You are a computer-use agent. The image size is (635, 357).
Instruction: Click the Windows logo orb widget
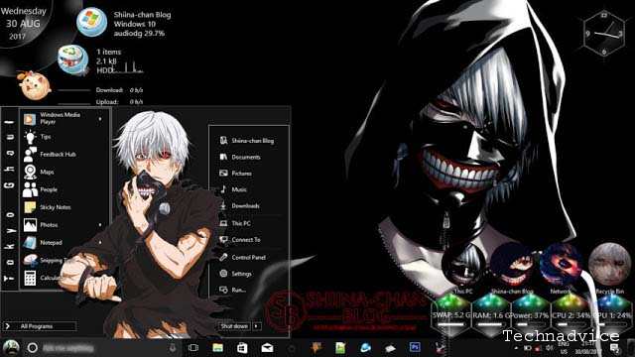point(92,22)
